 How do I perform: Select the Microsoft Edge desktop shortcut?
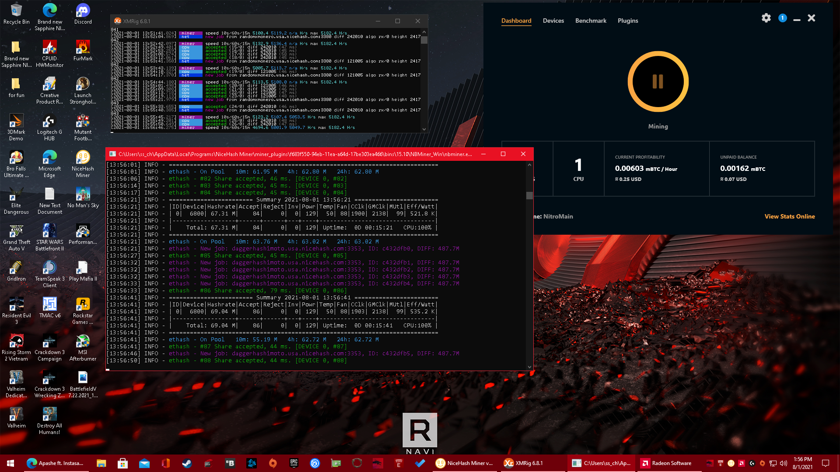tap(49, 164)
